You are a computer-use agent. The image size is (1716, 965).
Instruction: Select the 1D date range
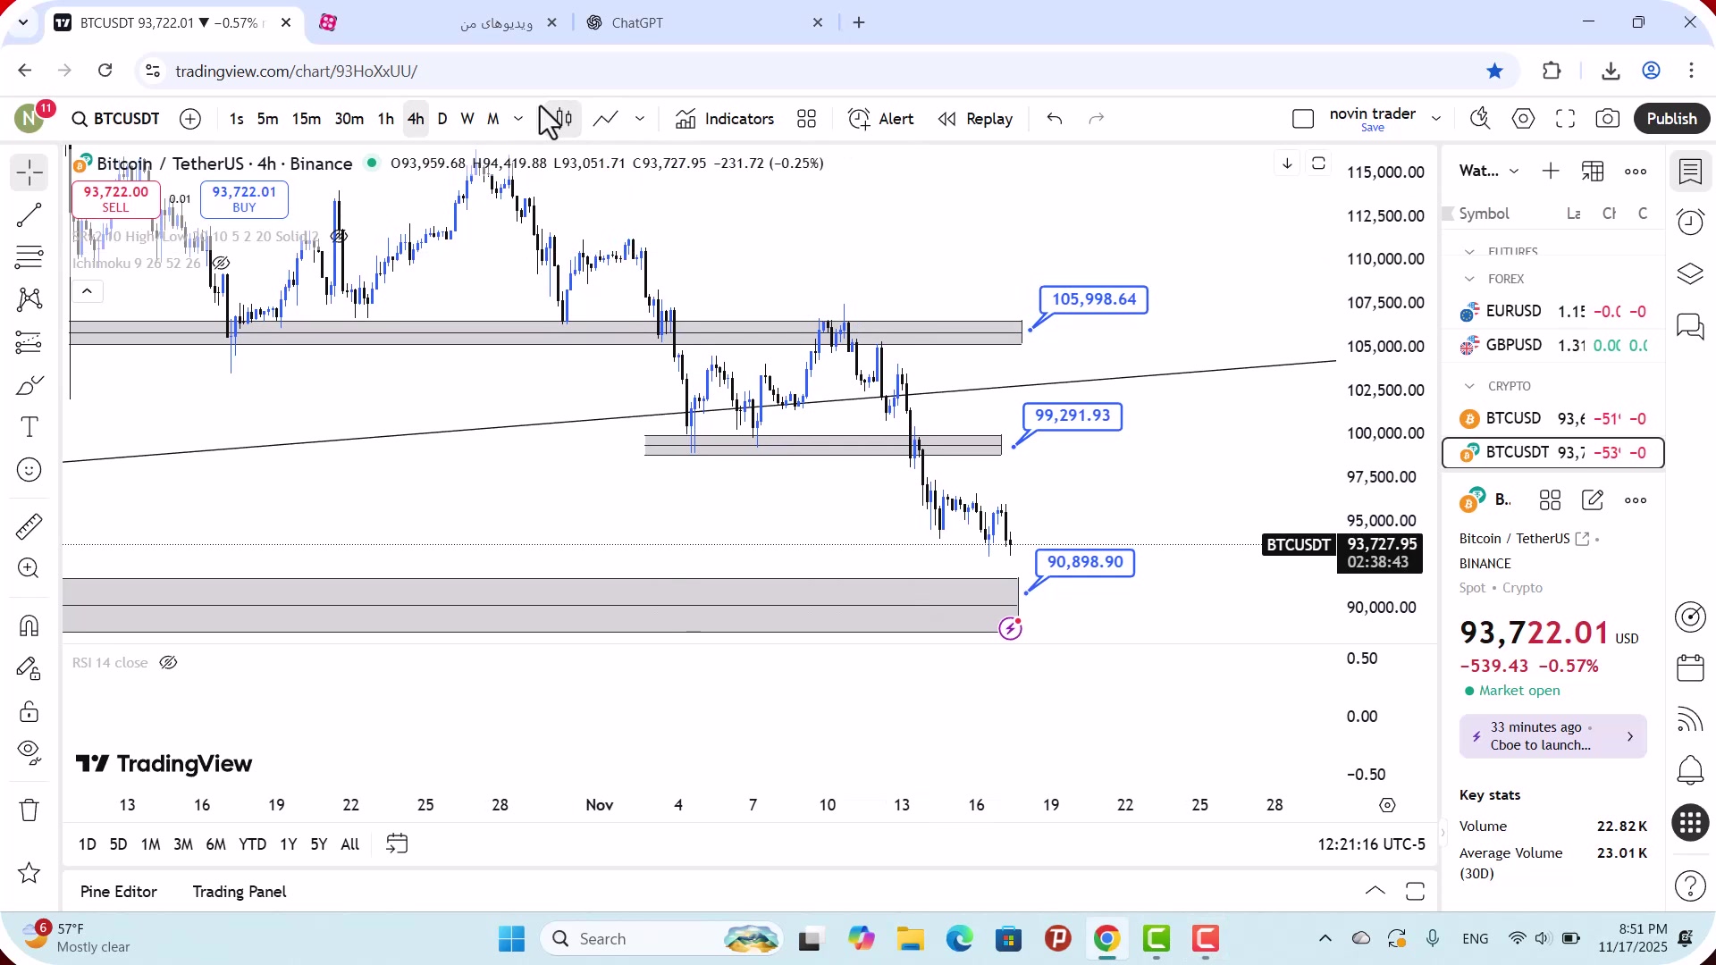(87, 844)
